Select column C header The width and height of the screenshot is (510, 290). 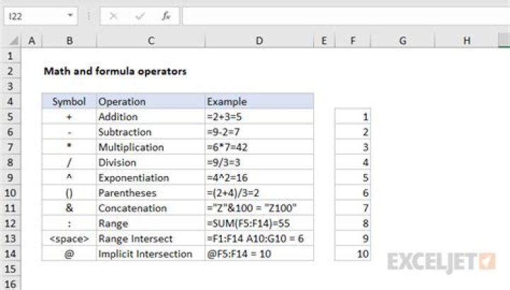pos(151,41)
